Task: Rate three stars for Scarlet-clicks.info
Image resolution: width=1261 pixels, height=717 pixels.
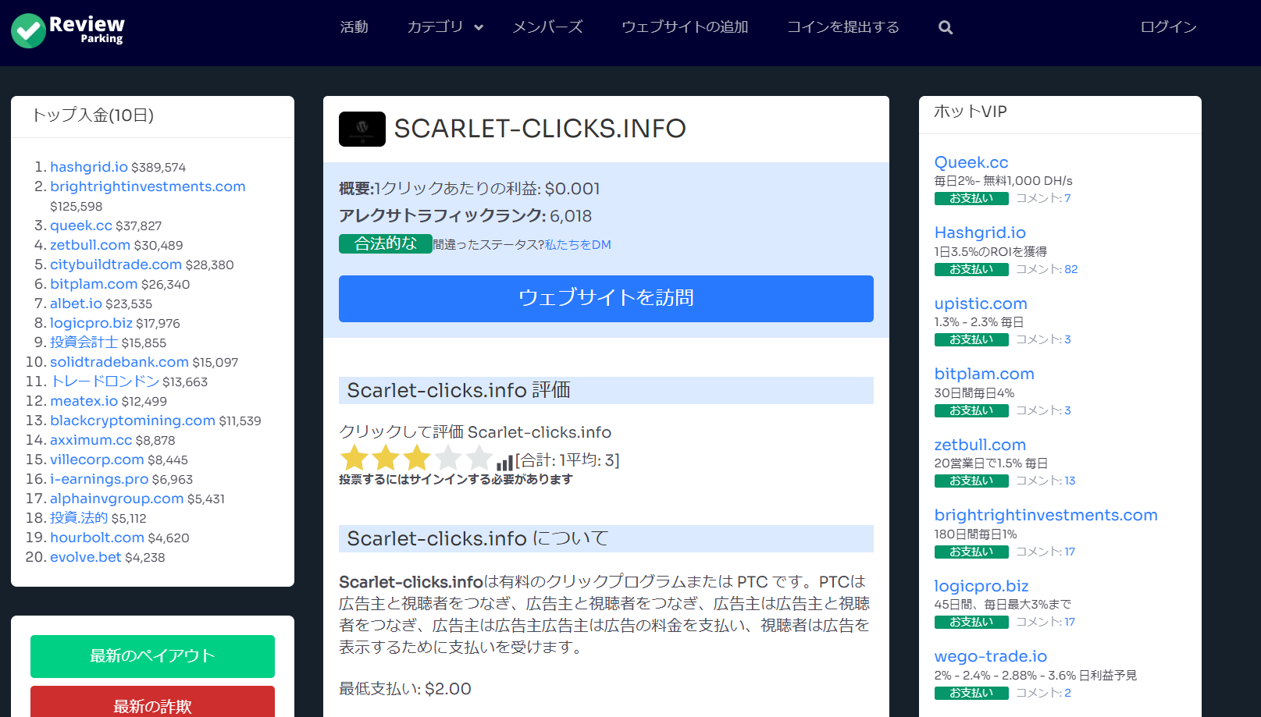Action: tap(417, 458)
